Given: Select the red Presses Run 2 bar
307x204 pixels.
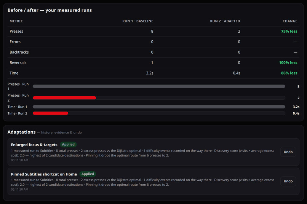Looking at the screenshot, I should (x=64, y=98).
